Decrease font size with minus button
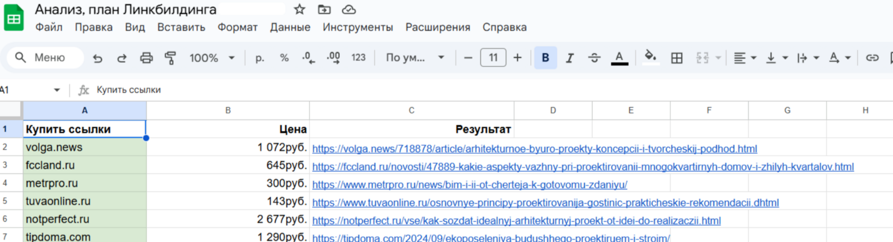 (468, 58)
